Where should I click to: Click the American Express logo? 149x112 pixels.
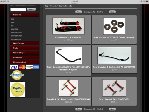point(36,67)
